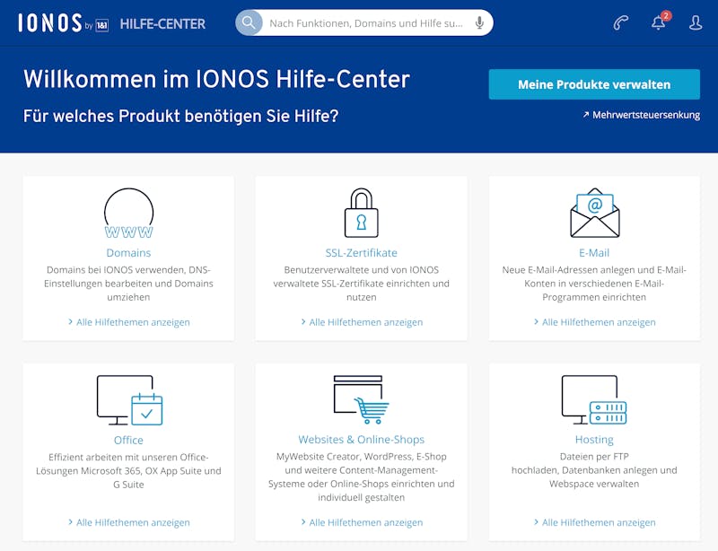Open the phone contact icon
The height and width of the screenshot is (551, 718).
(620, 23)
